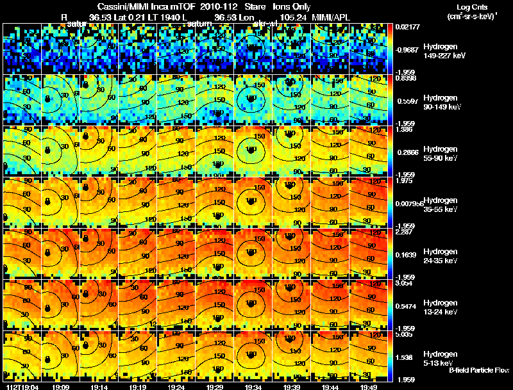
Task: Click the '3.054' color scale value
Action: point(404,283)
